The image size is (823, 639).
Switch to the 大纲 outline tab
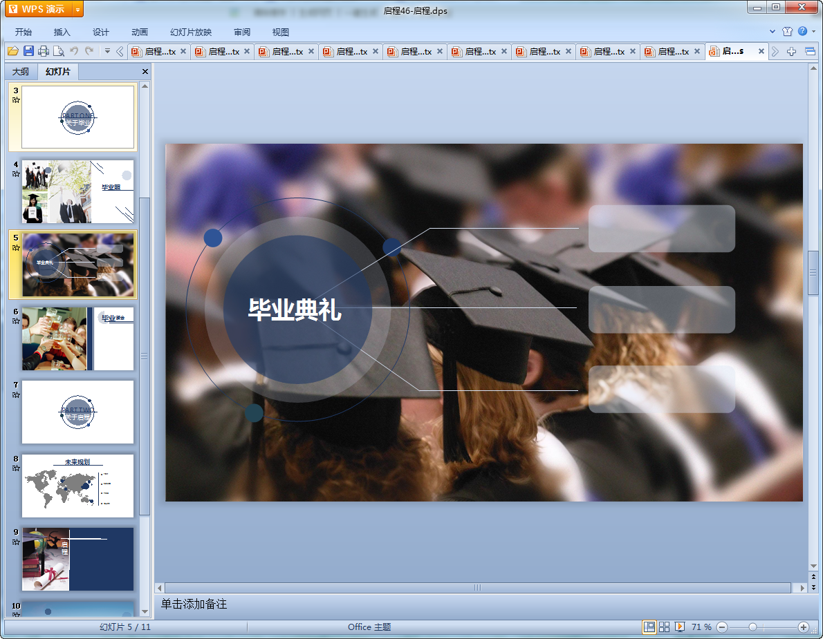click(x=21, y=71)
